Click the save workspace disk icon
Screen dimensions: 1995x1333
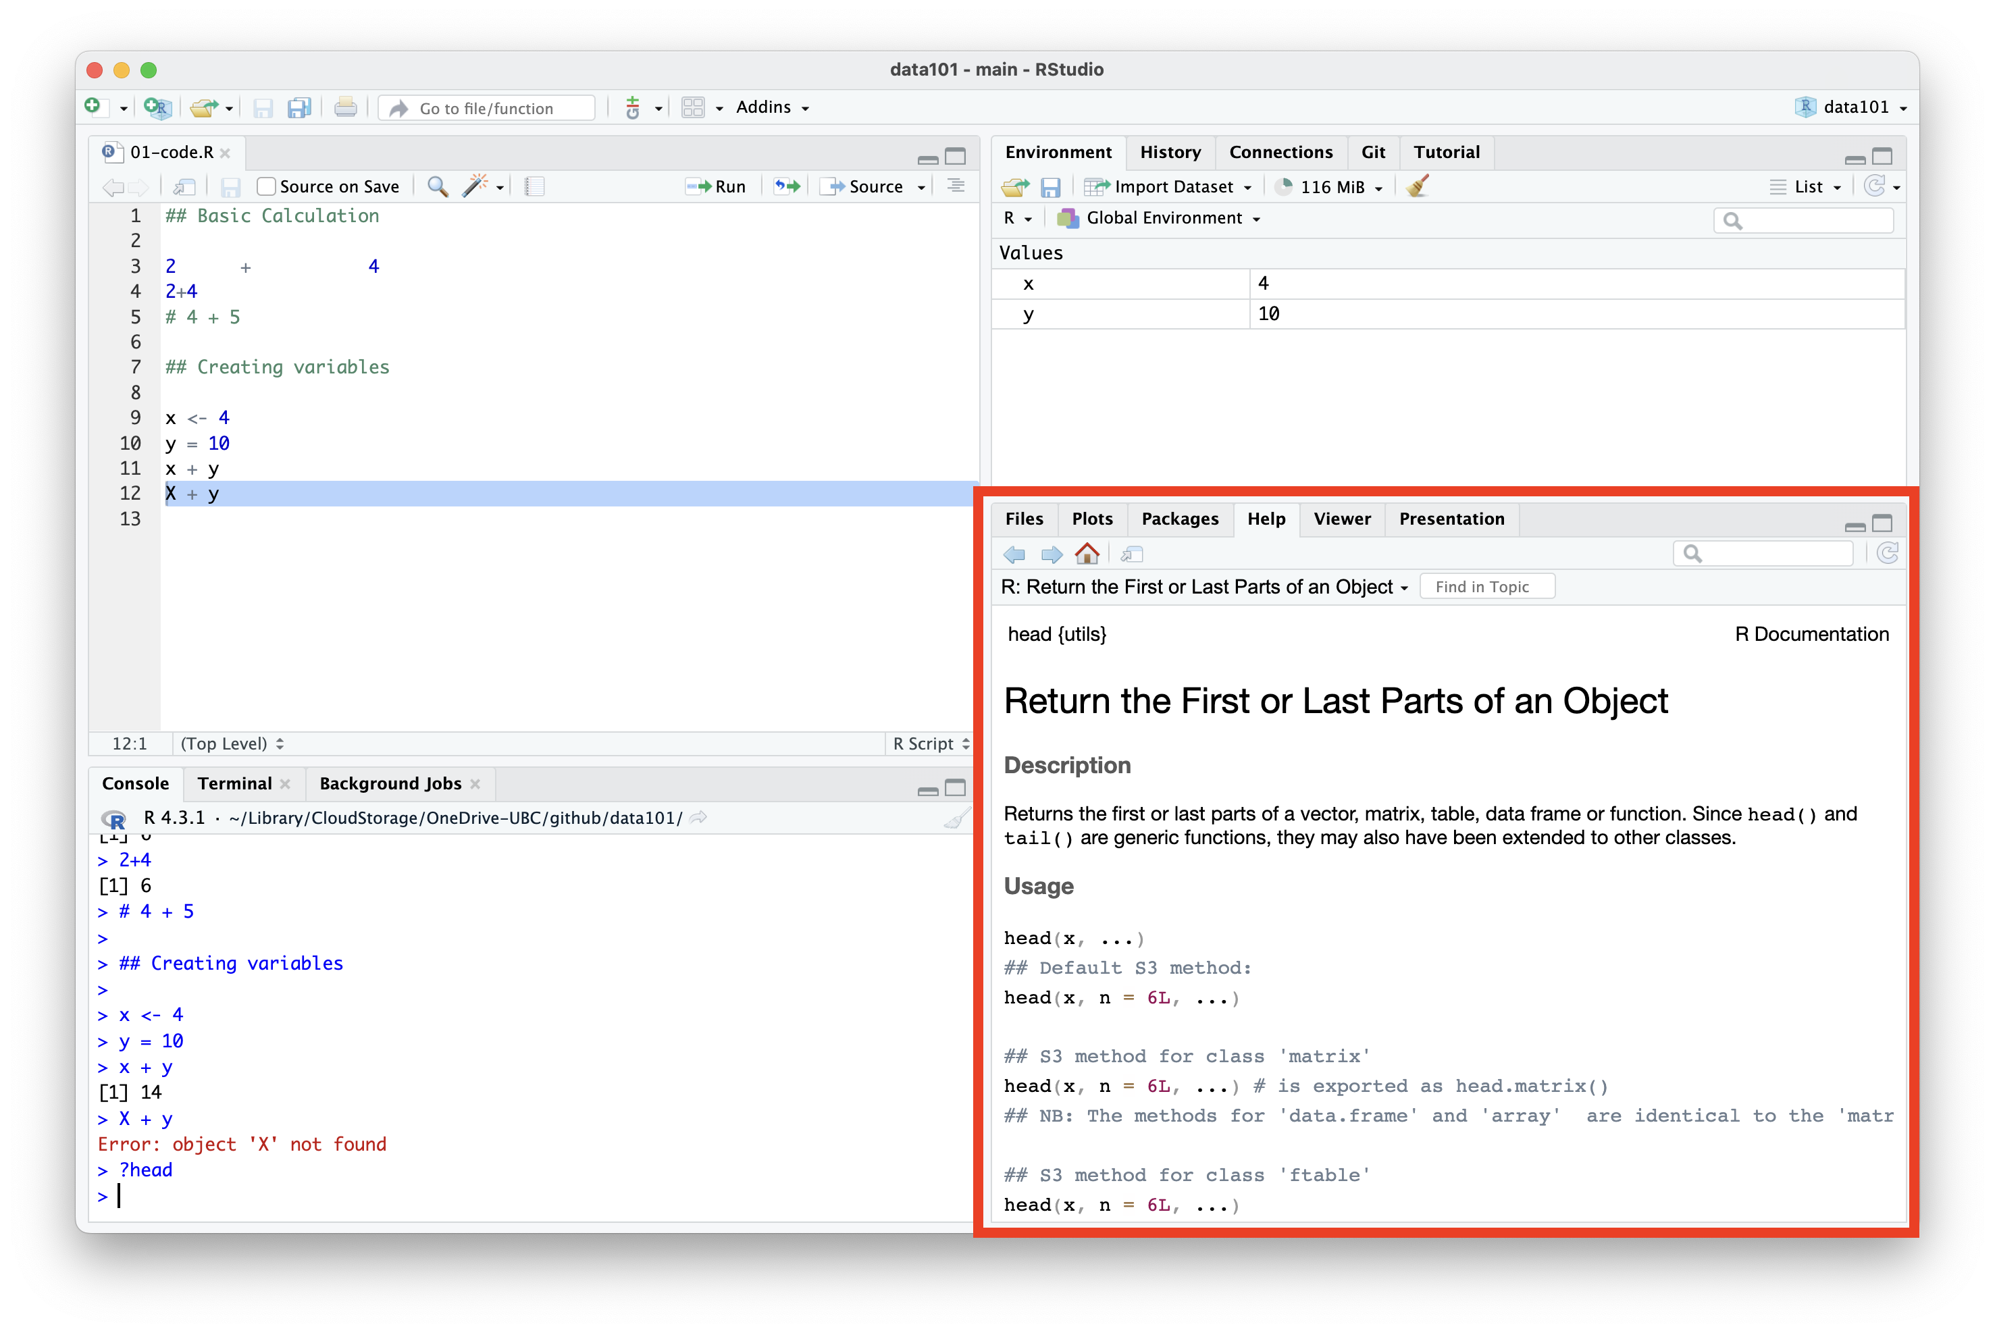point(1051,186)
